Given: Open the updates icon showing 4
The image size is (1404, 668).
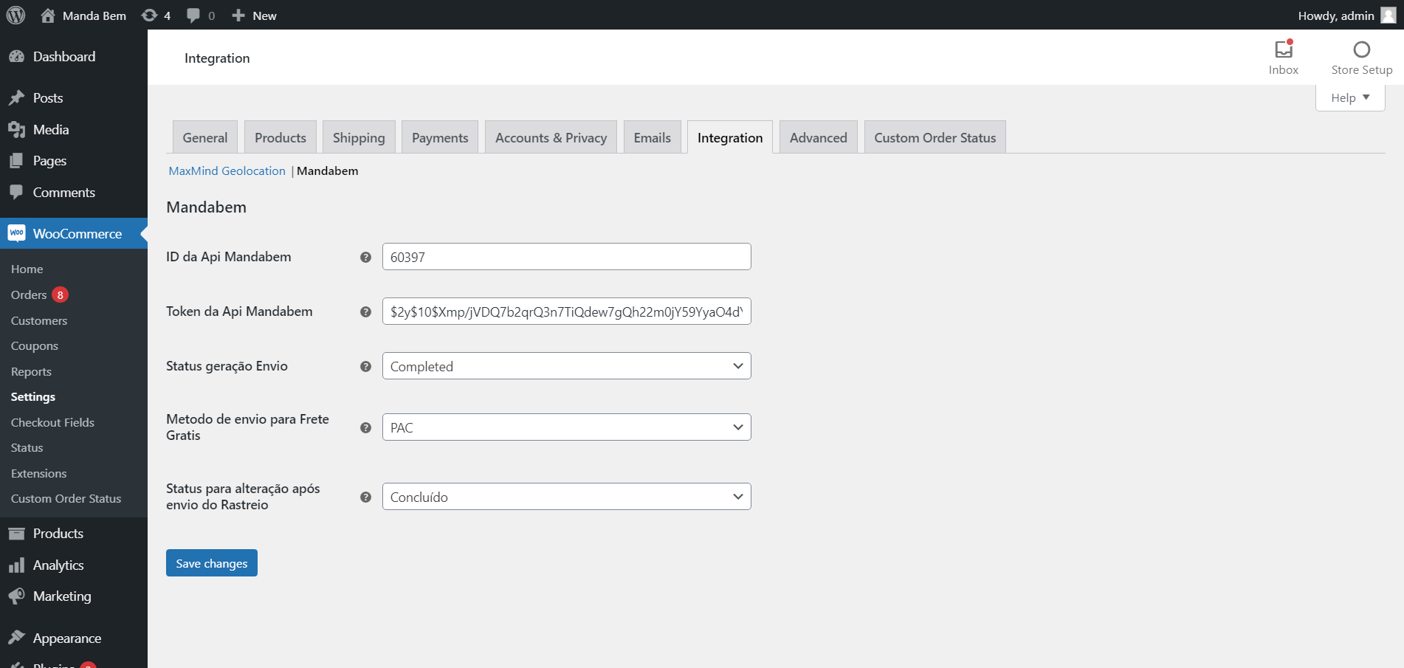Looking at the screenshot, I should (149, 16).
